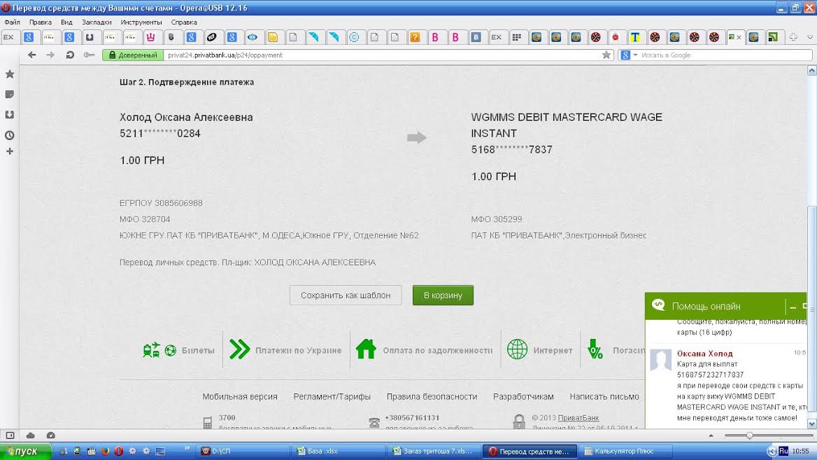Switch to 'База .xlsx' taskbar window

tap(339, 451)
